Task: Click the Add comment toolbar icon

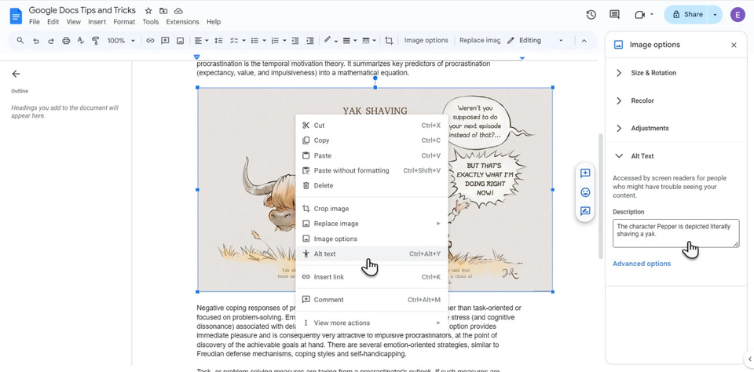Action: coord(165,41)
